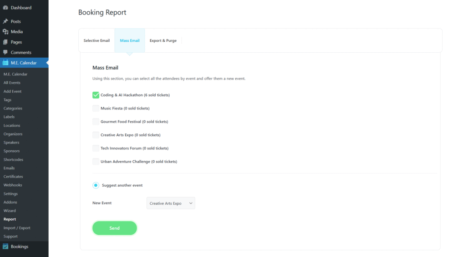
Task: Switch to the Mass Email tab
Action: 130,40
